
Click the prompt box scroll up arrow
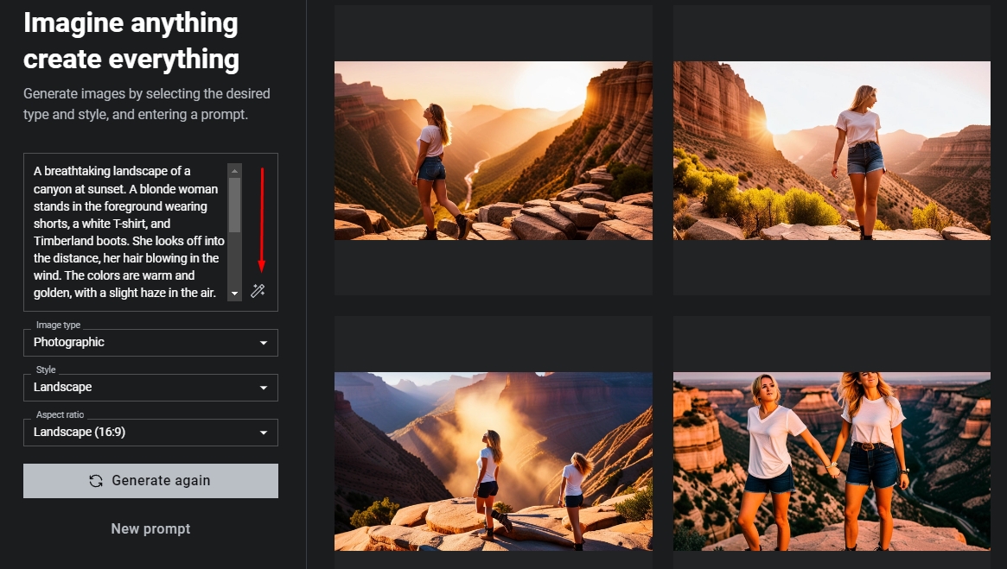[x=234, y=170]
